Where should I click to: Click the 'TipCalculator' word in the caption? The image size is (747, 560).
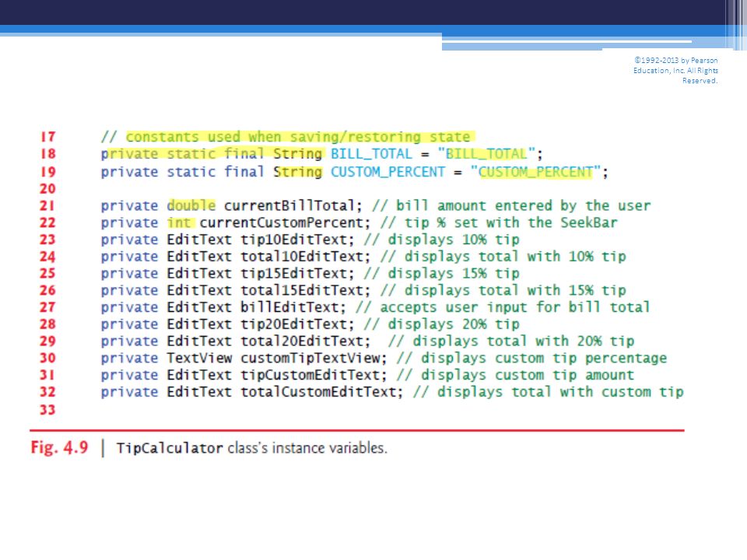point(170,448)
